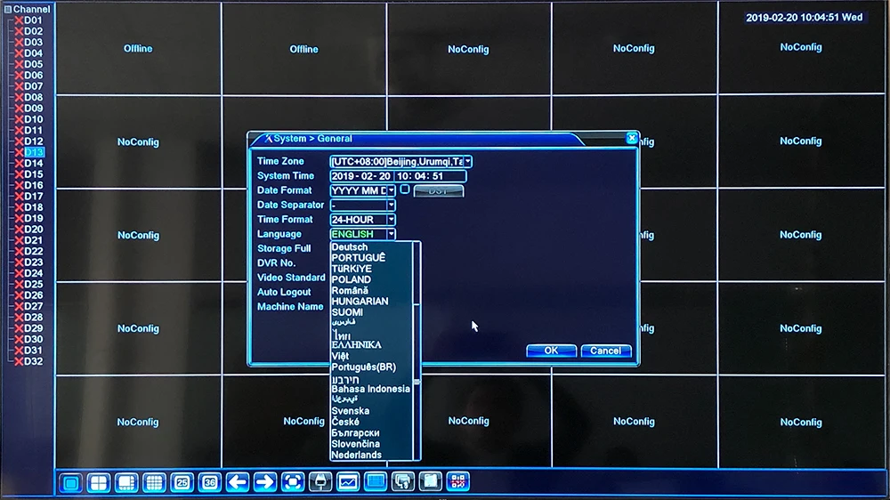
Task: Click red X status icon beside D01
Action: point(19,20)
